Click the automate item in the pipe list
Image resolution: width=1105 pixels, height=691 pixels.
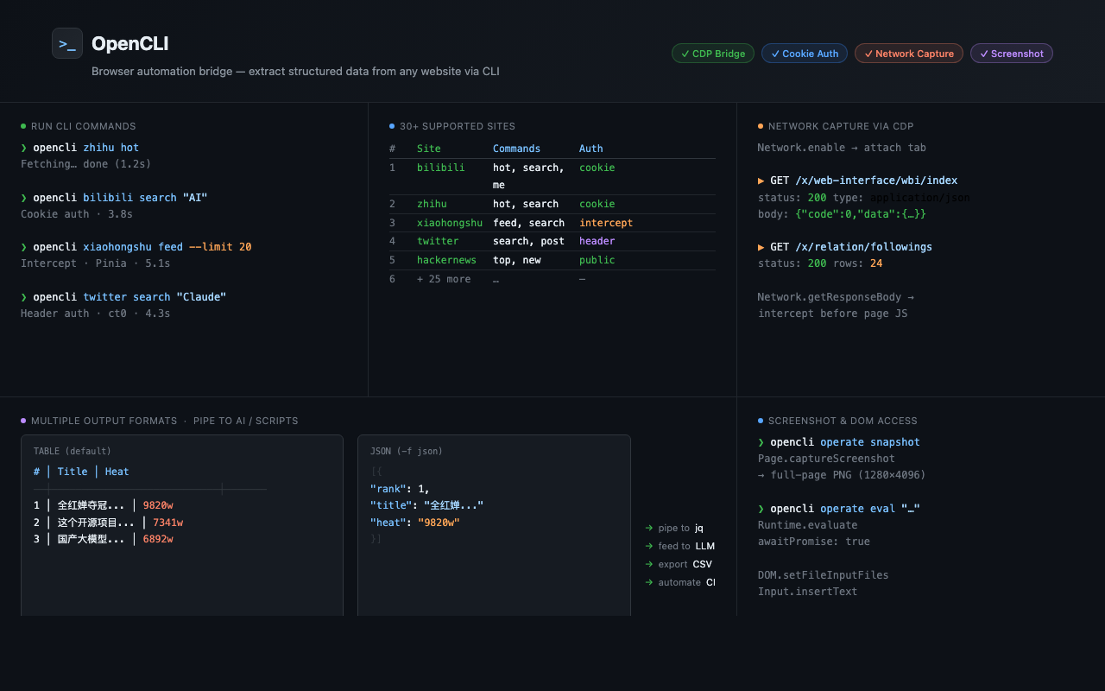click(x=680, y=582)
